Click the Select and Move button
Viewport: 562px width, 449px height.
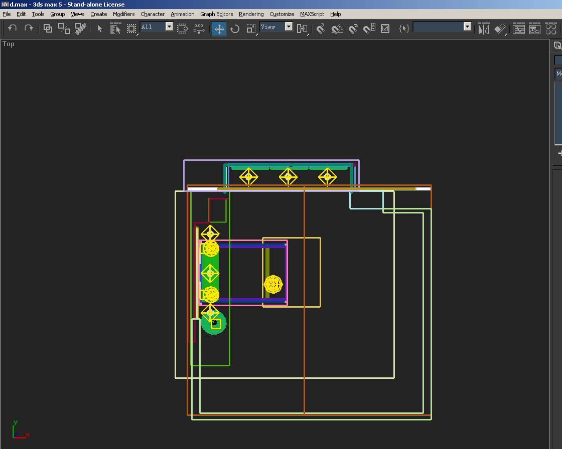[219, 29]
